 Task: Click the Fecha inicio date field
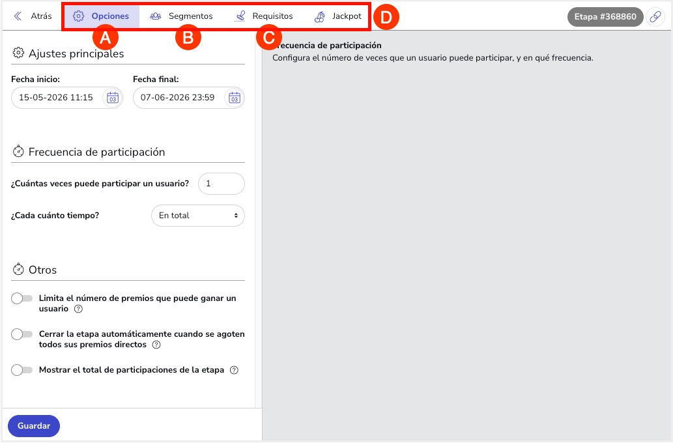(x=67, y=98)
